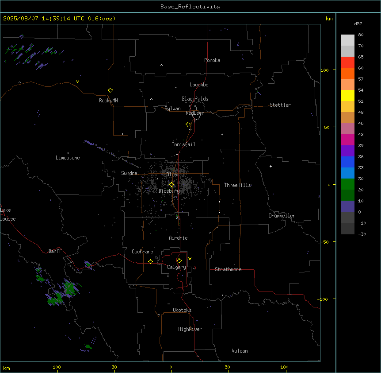Image resolution: width=381 pixels, height=373 pixels.
Task: Click the yellow radar site marker near Didsbury
Action: pos(171,185)
